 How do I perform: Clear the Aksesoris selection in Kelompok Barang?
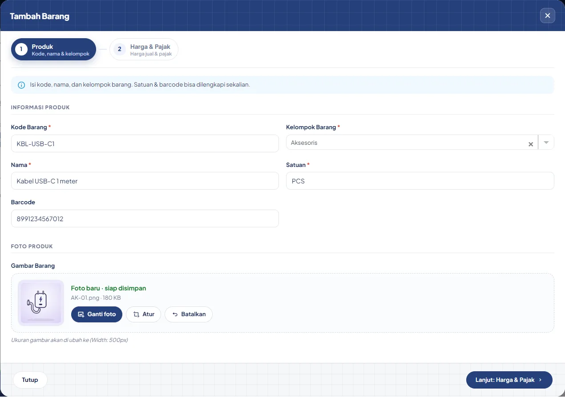(530, 144)
